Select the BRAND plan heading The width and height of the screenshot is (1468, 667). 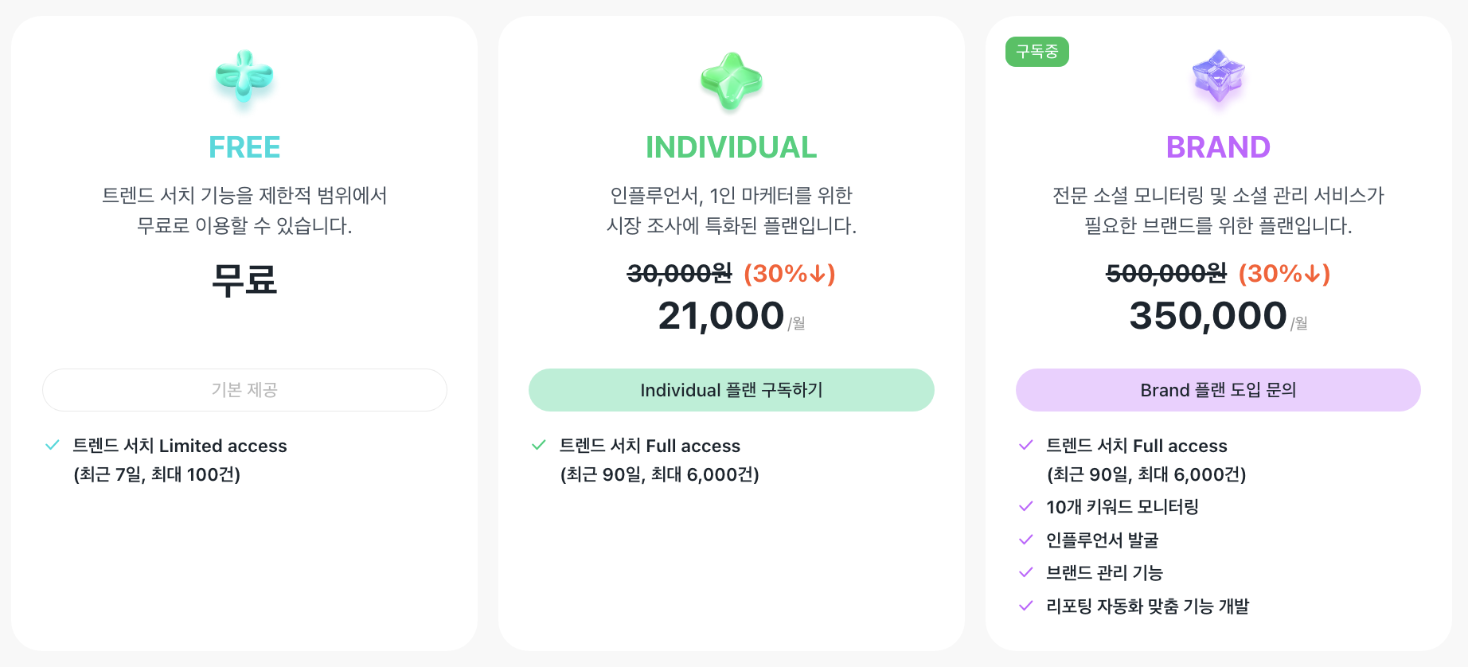click(1218, 147)
